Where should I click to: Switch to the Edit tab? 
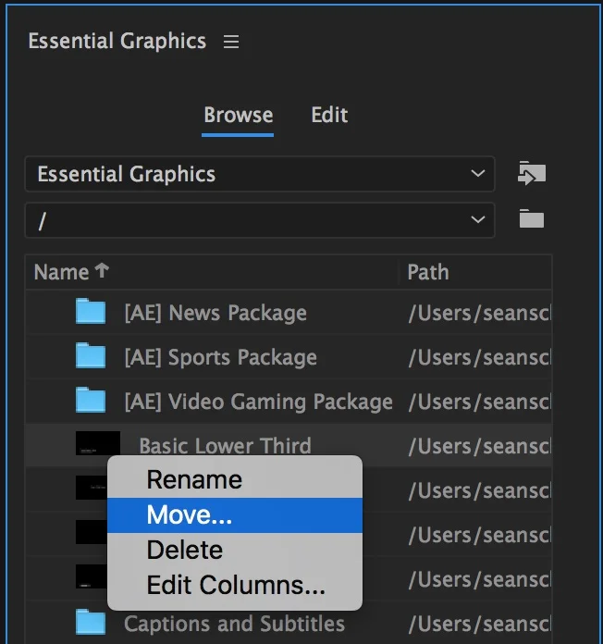[x=329, y=115]
